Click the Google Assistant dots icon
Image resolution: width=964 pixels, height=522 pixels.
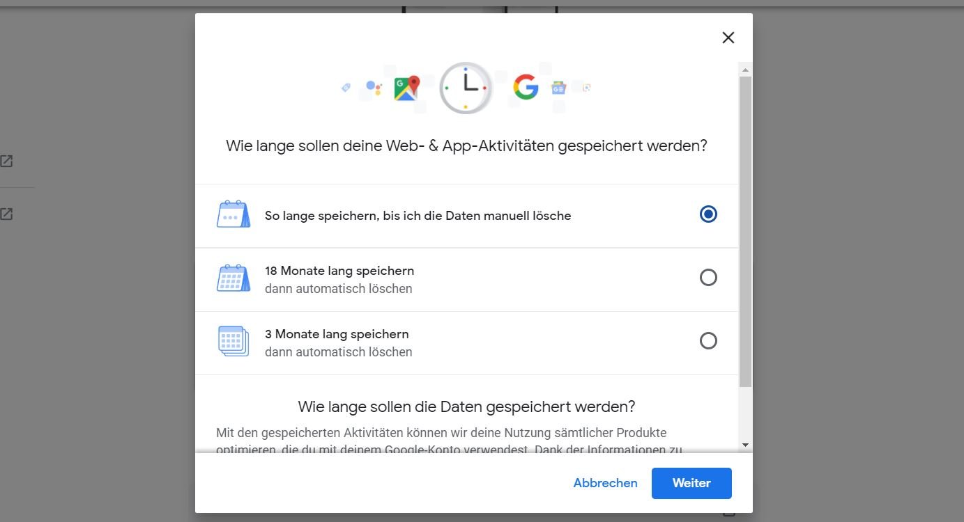[374, 88]
